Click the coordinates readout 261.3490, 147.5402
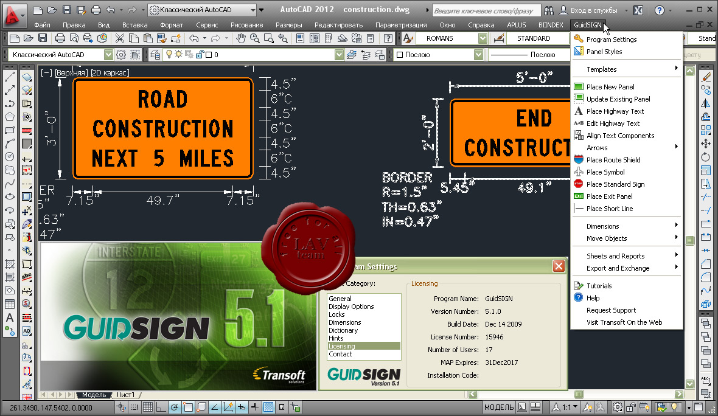Image resolution: width=718 pixels, height=416 pixels. pyautogui.click(x=51, y=407)
